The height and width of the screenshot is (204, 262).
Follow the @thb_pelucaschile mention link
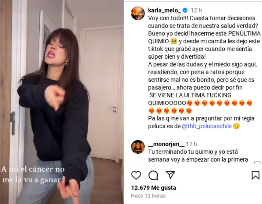(x=207, y=126)
